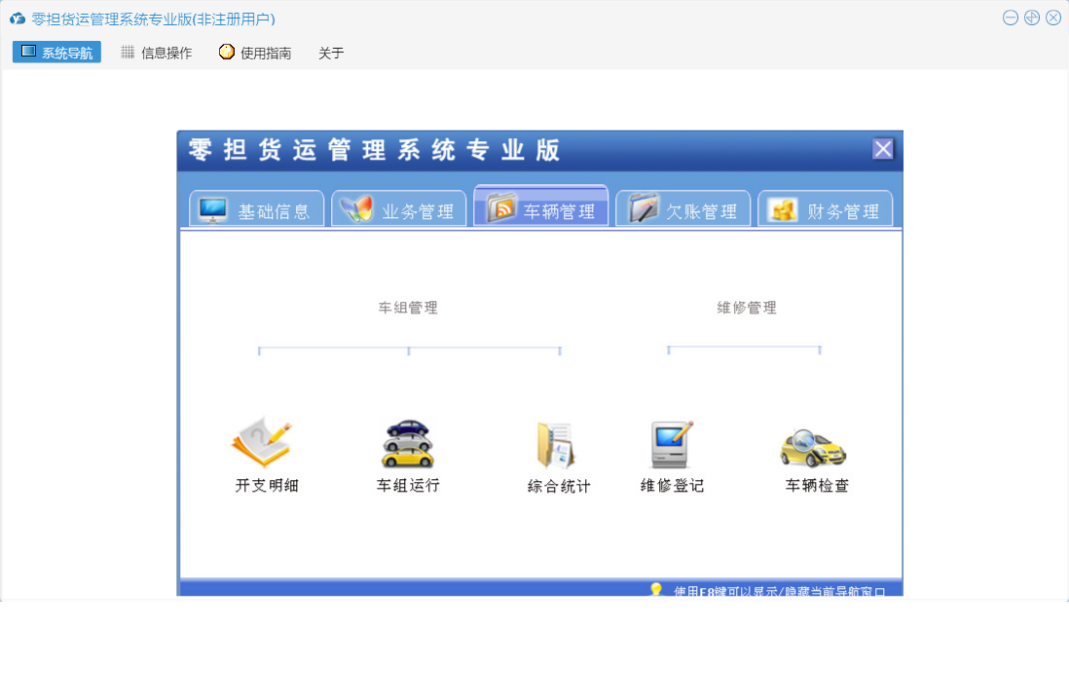Close the 零担货运管理系统专业版 navigation panel
Screen dimensions: 1069x700
point(883,149)
